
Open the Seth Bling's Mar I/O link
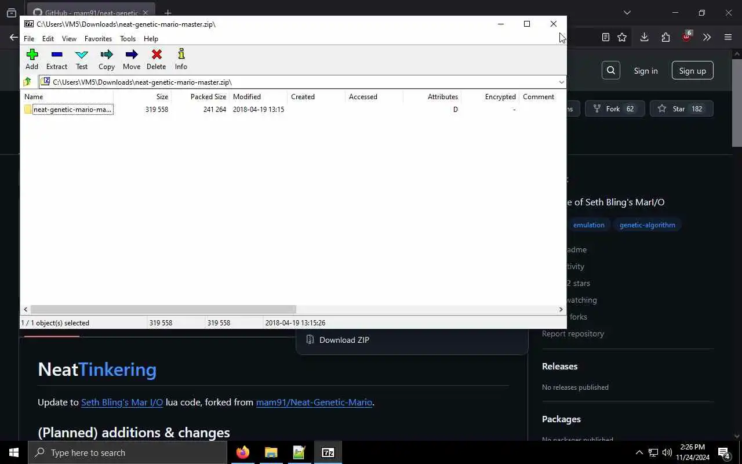click(x=122, y=402)
